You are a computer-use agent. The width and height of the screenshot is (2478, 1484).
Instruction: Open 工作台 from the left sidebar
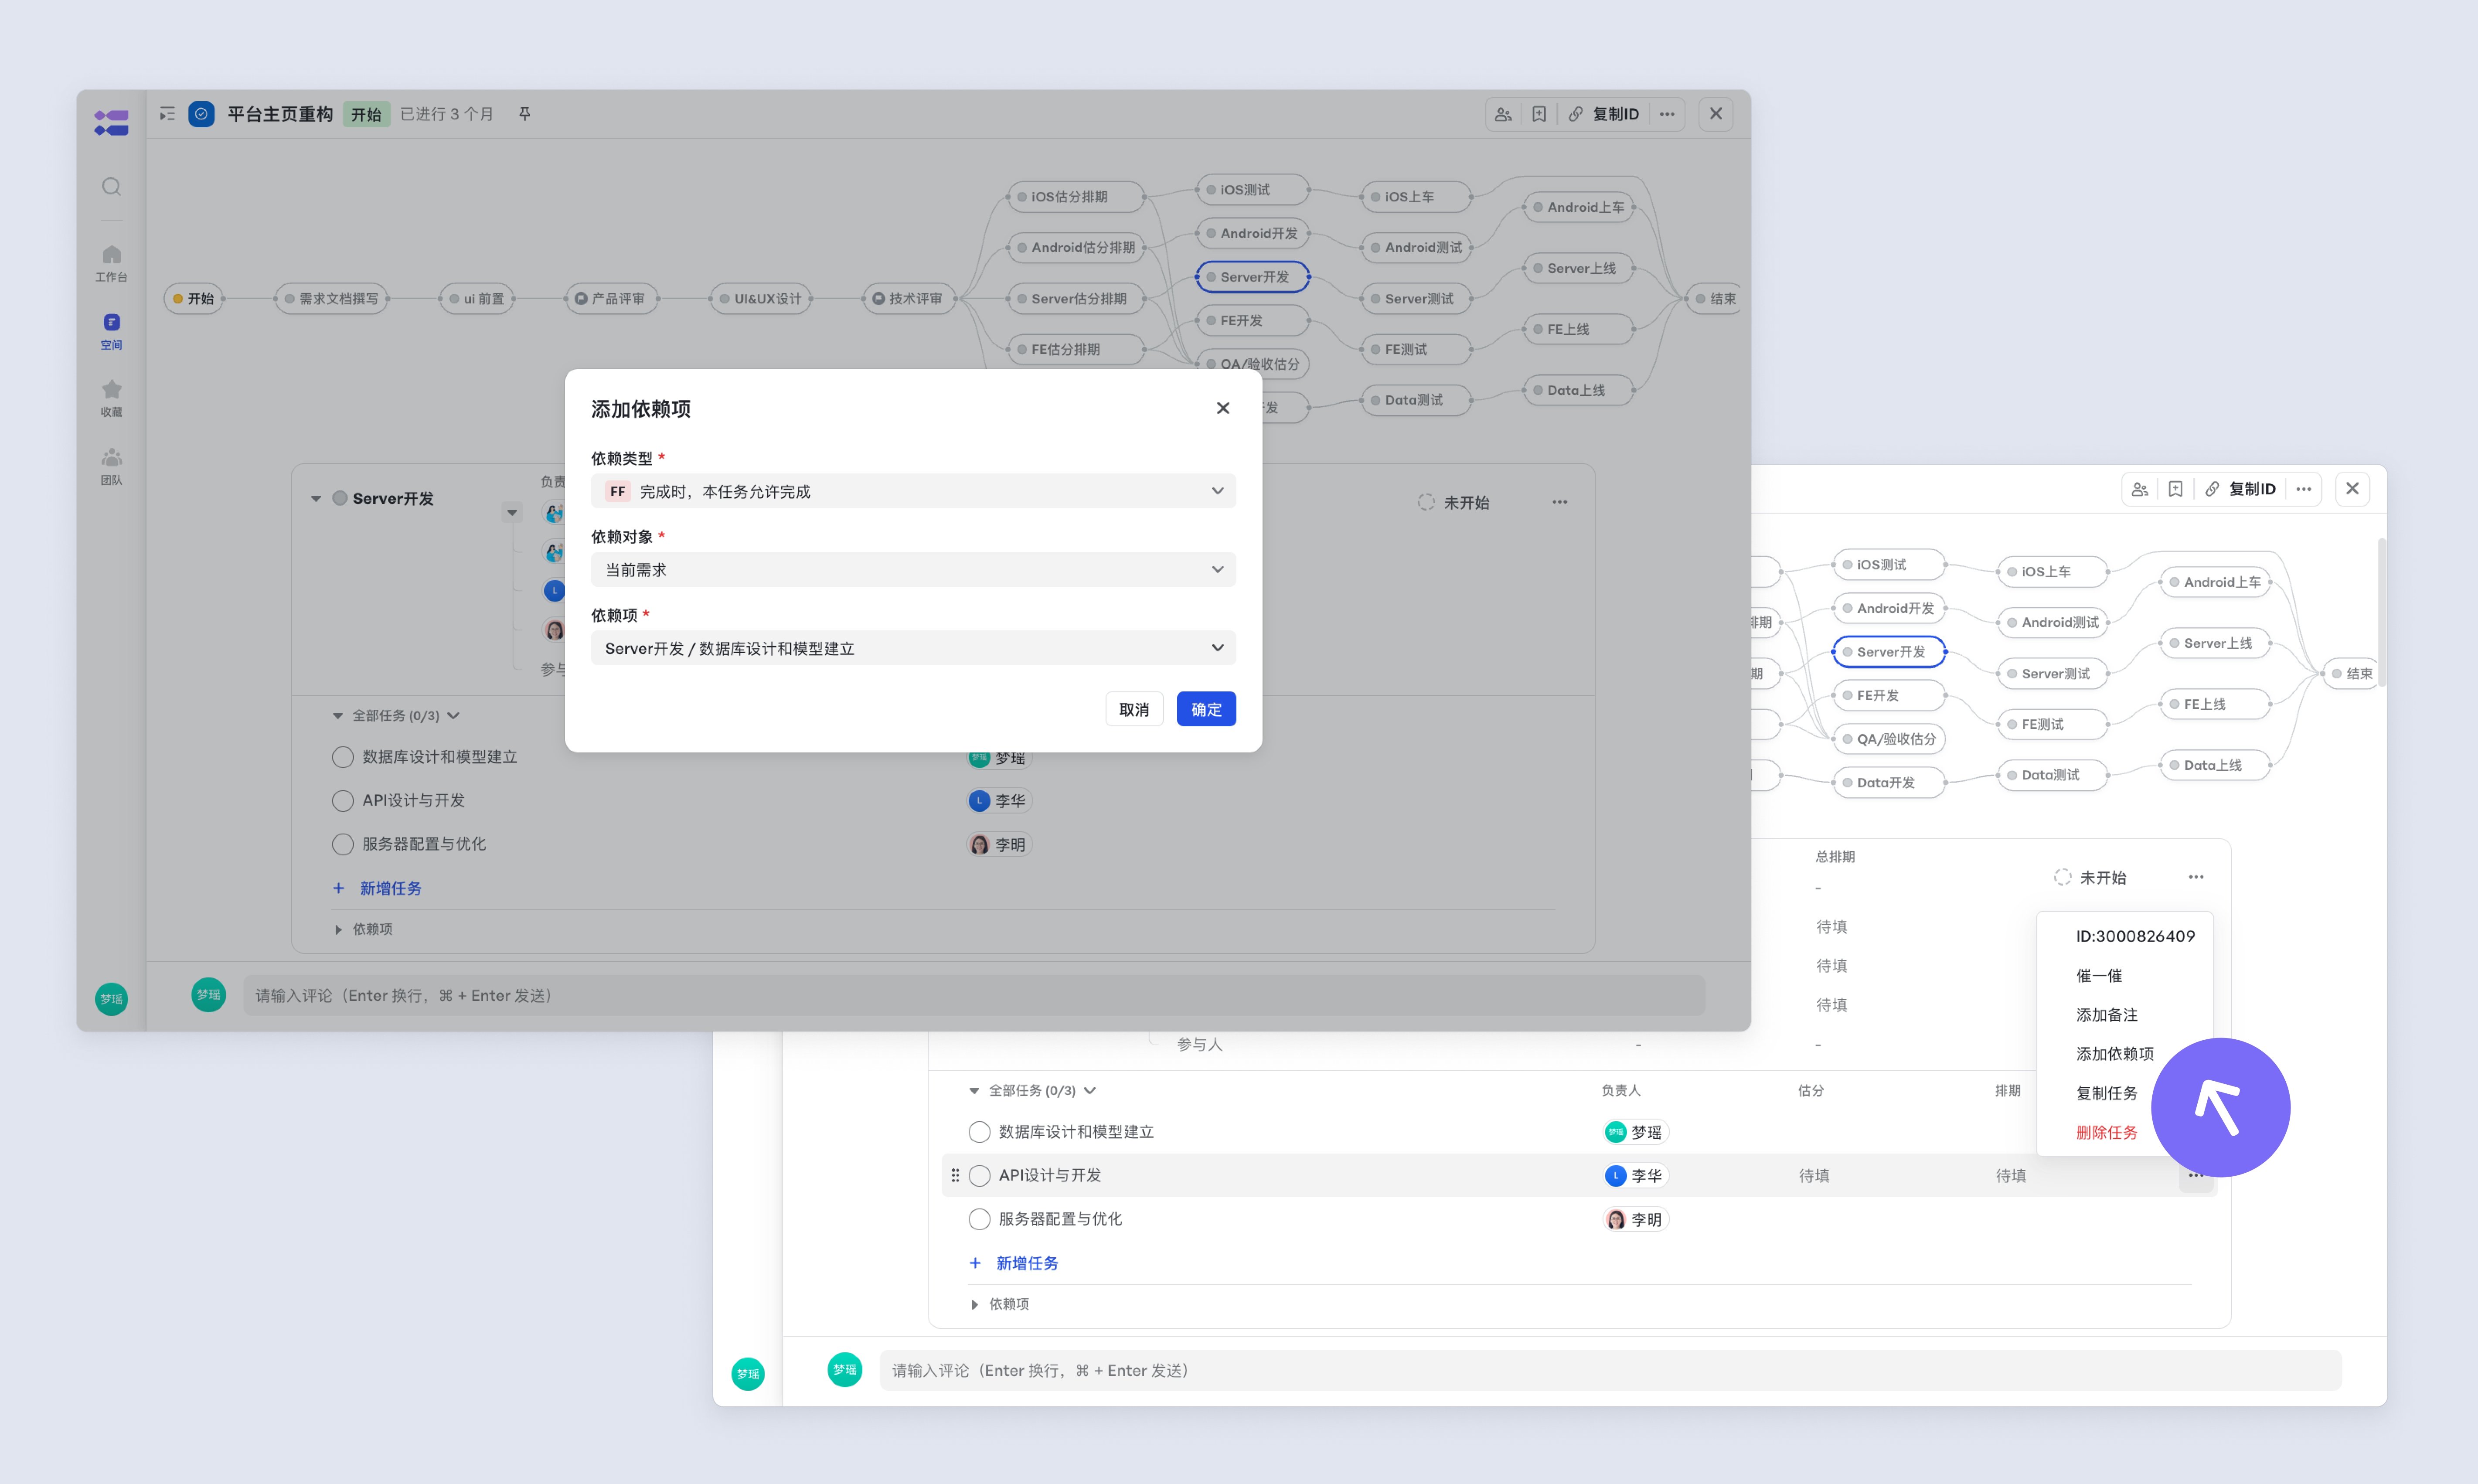coord(111,263)
